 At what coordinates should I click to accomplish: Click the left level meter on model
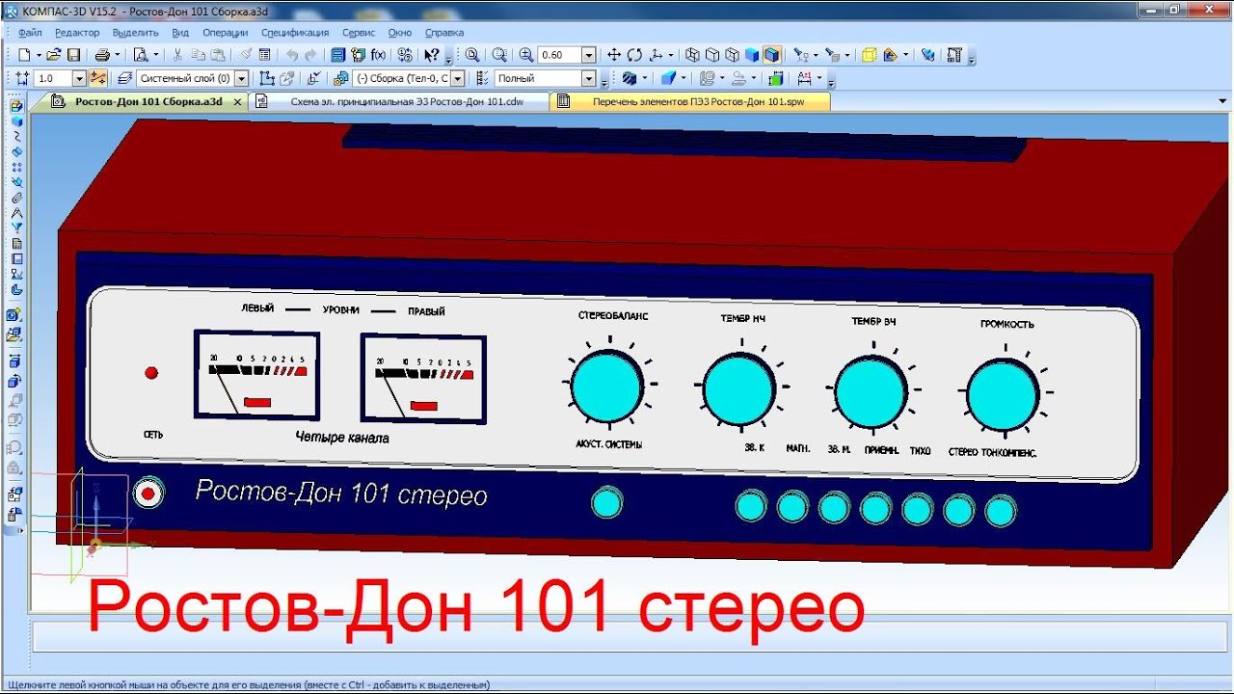(x=257, y=374)
